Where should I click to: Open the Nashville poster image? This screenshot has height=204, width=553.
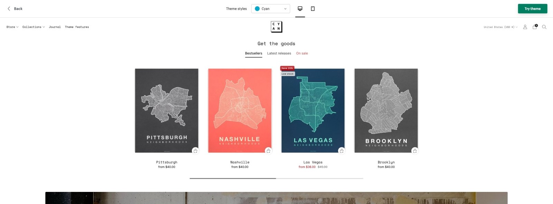(240, 111)
